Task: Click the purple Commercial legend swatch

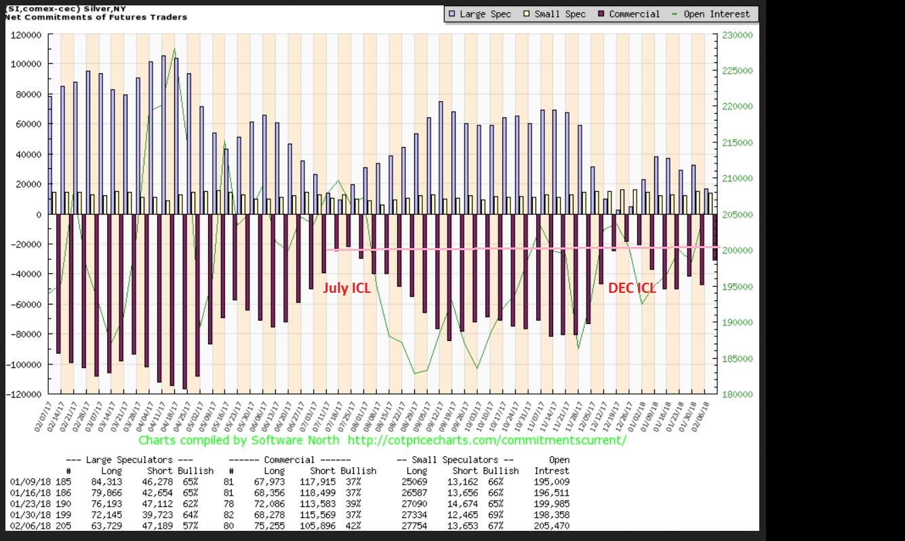Action: point(601,14)
